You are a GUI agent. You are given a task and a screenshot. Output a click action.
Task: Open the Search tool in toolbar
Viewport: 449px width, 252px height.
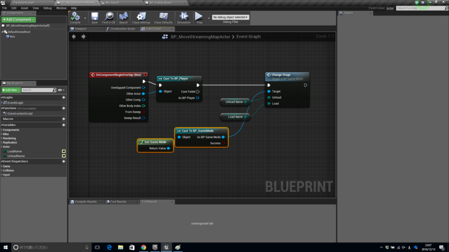[123, 18]
